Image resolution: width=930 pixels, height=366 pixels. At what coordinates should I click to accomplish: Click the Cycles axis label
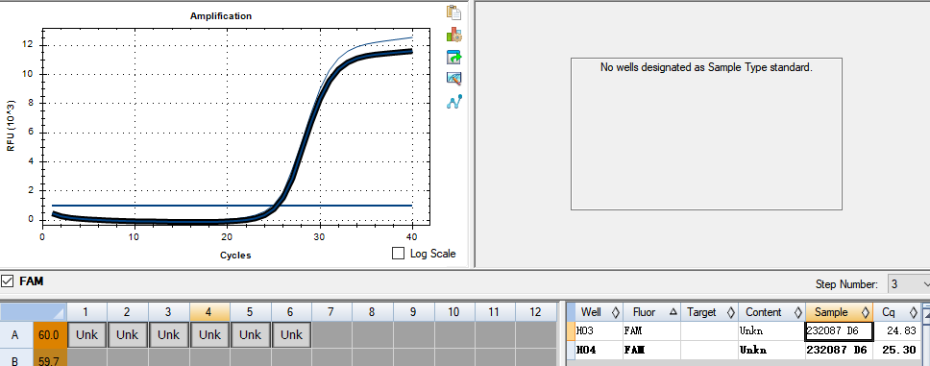tap(235, 256)
